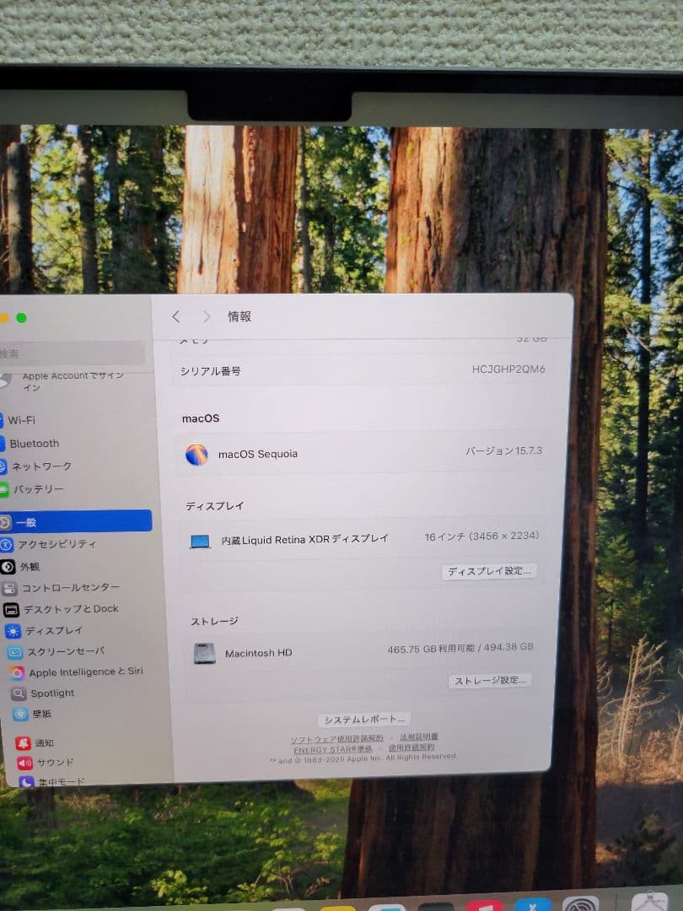Click serial number HCJGHP2QM6
The height and width of the screenshot is (911, 683).
(508, 369)
